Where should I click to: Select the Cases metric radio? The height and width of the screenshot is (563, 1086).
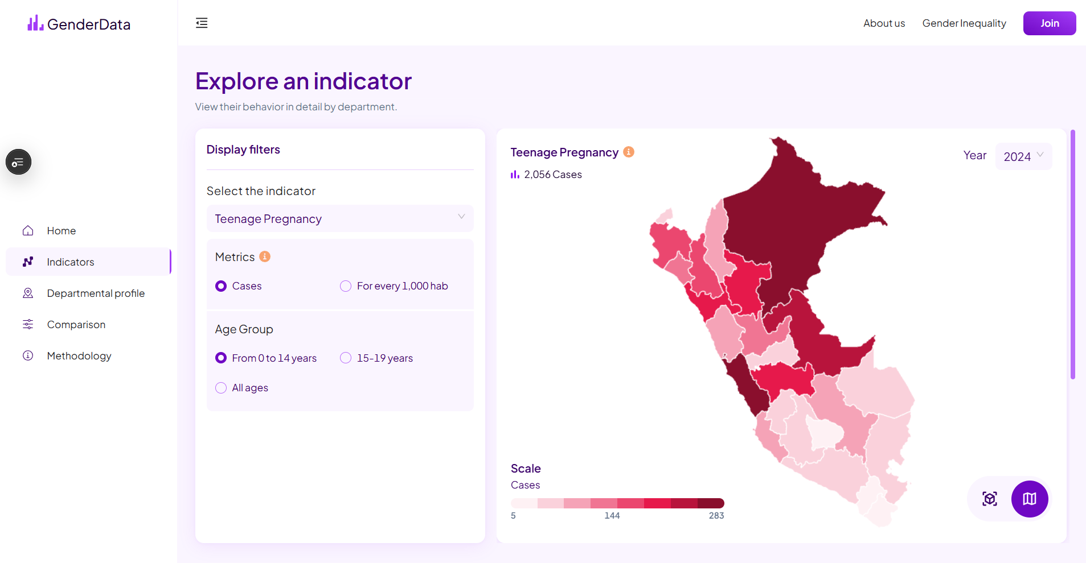point(221,286)
